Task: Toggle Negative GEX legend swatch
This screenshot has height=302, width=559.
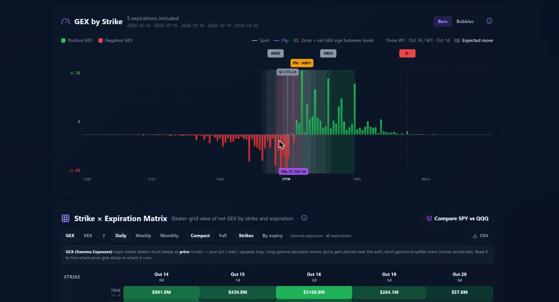Action: coord(101,41)
